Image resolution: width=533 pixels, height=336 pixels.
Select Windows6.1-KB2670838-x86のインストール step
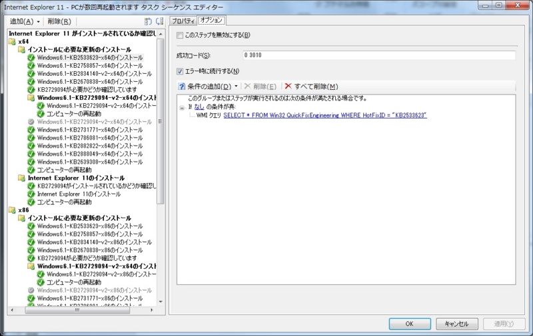[x=90, y=250]
